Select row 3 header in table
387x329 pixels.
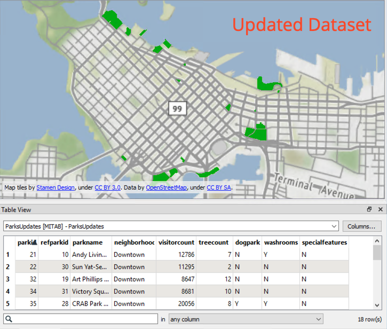pyautogui.click(x=8, y=279)
